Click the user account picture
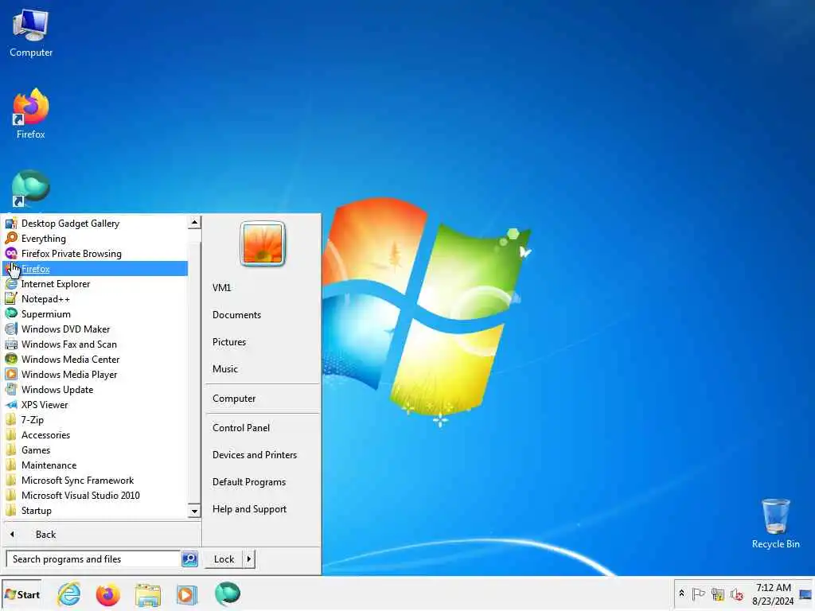The height and width of the screenshot is (611, 815). click(x=263, y=243)
